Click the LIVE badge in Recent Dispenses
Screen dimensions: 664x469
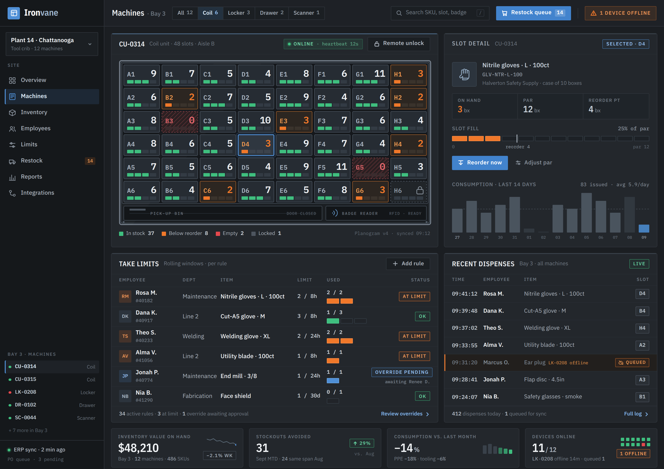[x=639, y=264]
